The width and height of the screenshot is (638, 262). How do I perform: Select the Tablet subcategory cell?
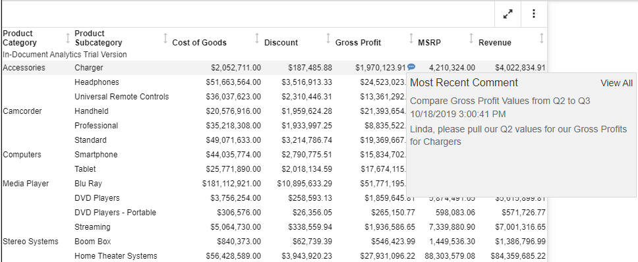[86, 169]
